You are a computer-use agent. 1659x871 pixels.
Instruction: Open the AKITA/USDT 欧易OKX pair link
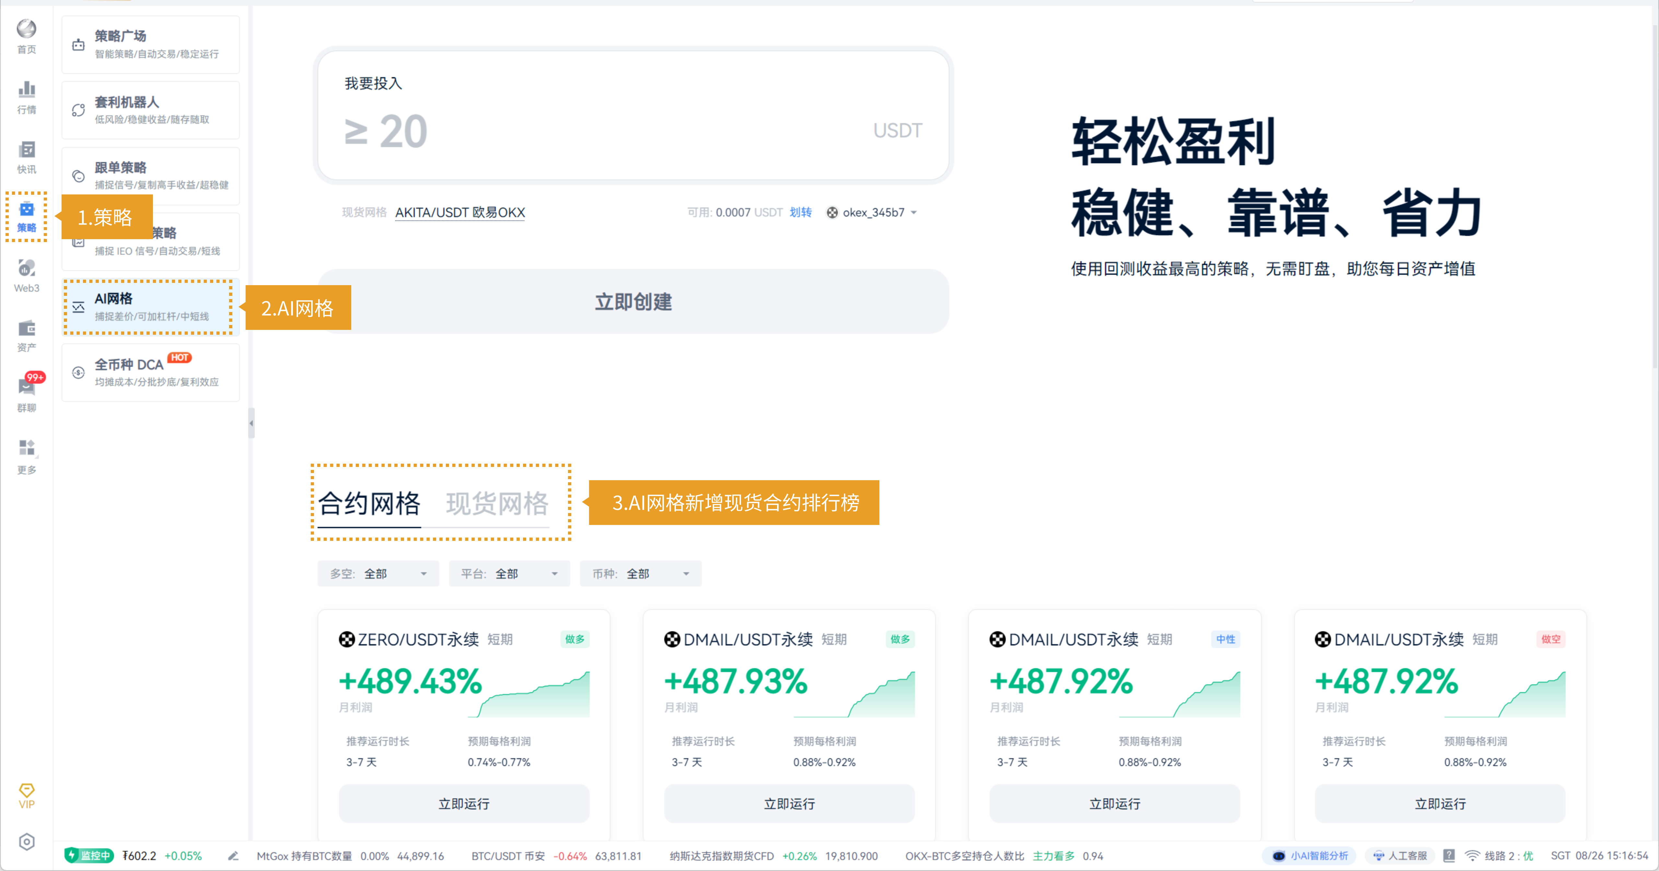coord(460,213)
